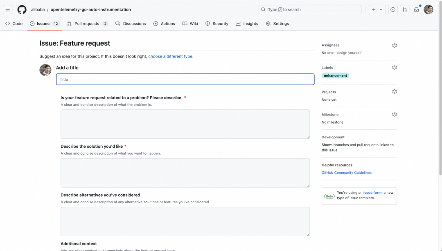Viewport: 442px width, 251px height.
Task: Expand the create new plus dropdown
Action: pyautogui.click(x=377, y=9)
